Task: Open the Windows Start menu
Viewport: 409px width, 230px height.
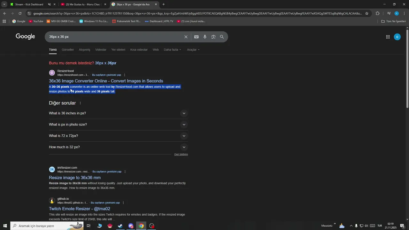Action: click(5, 226)
